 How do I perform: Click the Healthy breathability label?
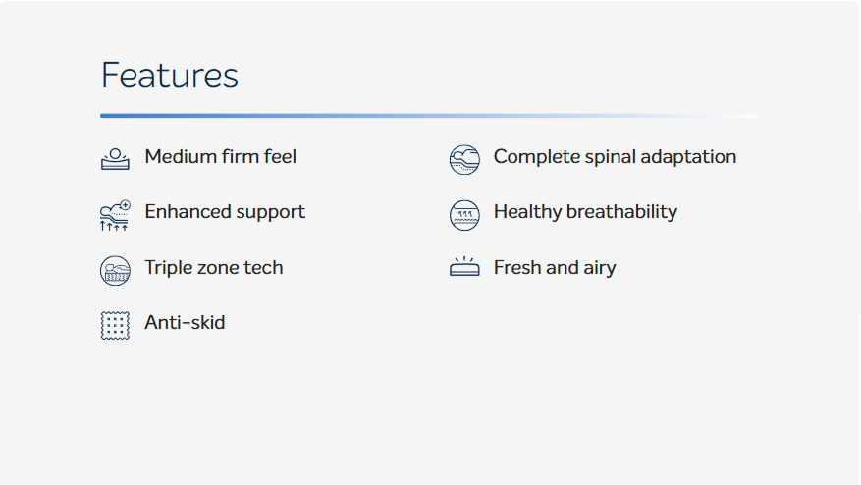(x=585, y=212)
